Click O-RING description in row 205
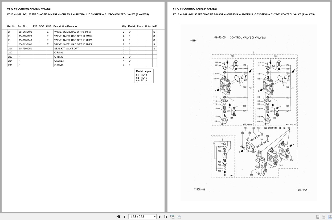This screenshot has width=332, height=220. (x=59, y=65)
